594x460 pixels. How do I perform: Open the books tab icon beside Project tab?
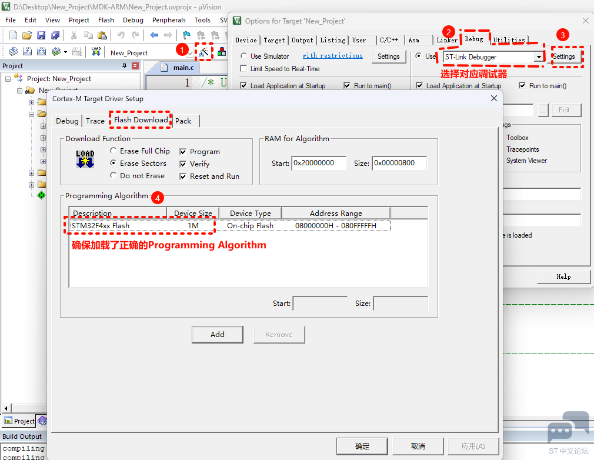point(42,421)
